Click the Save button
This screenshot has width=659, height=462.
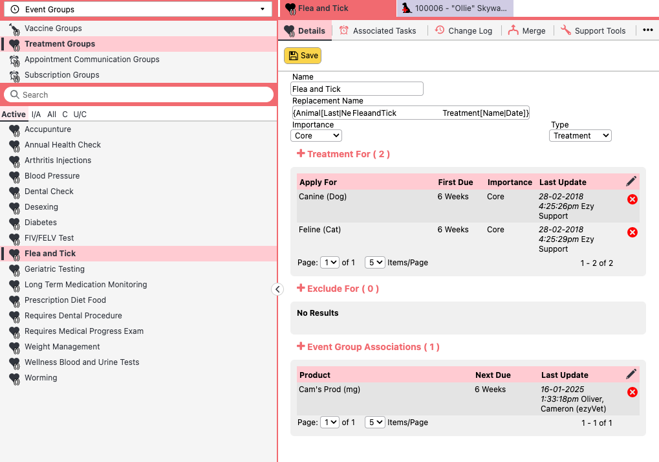303,56
